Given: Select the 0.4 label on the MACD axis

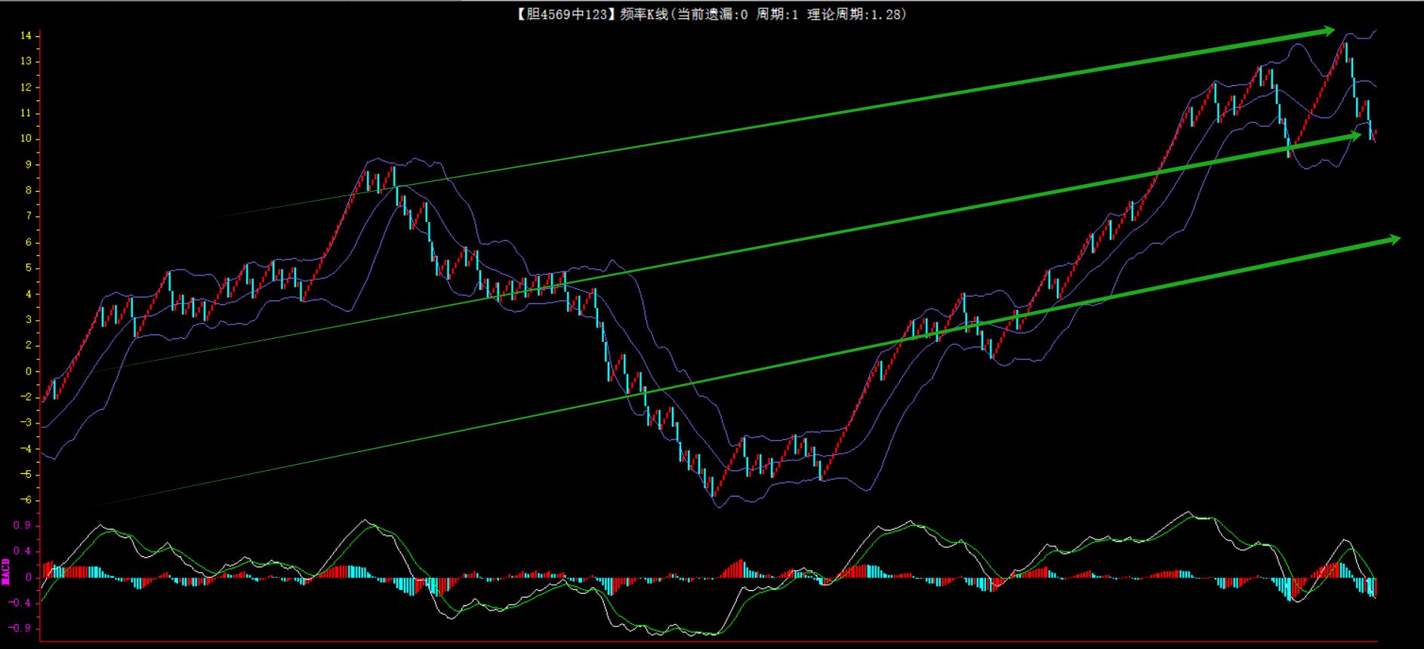Looking at the screenshot, I should click(22, 552).
